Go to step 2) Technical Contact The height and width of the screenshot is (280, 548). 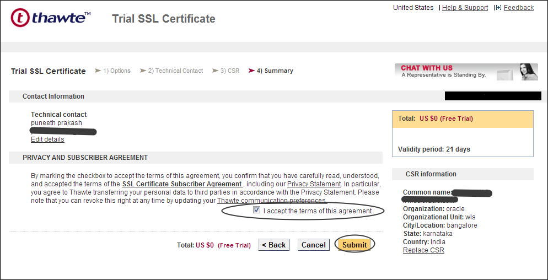click(175, 71)
